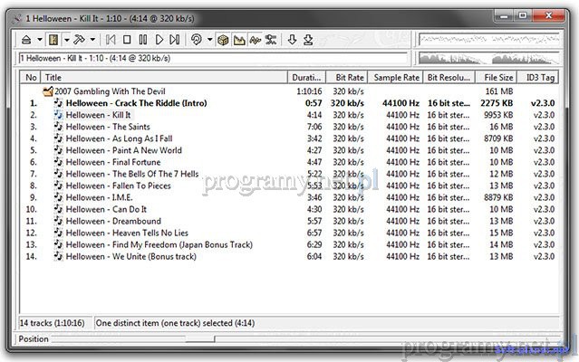Toggle the spectrum graph toolbar icon

tap(239, 40)
